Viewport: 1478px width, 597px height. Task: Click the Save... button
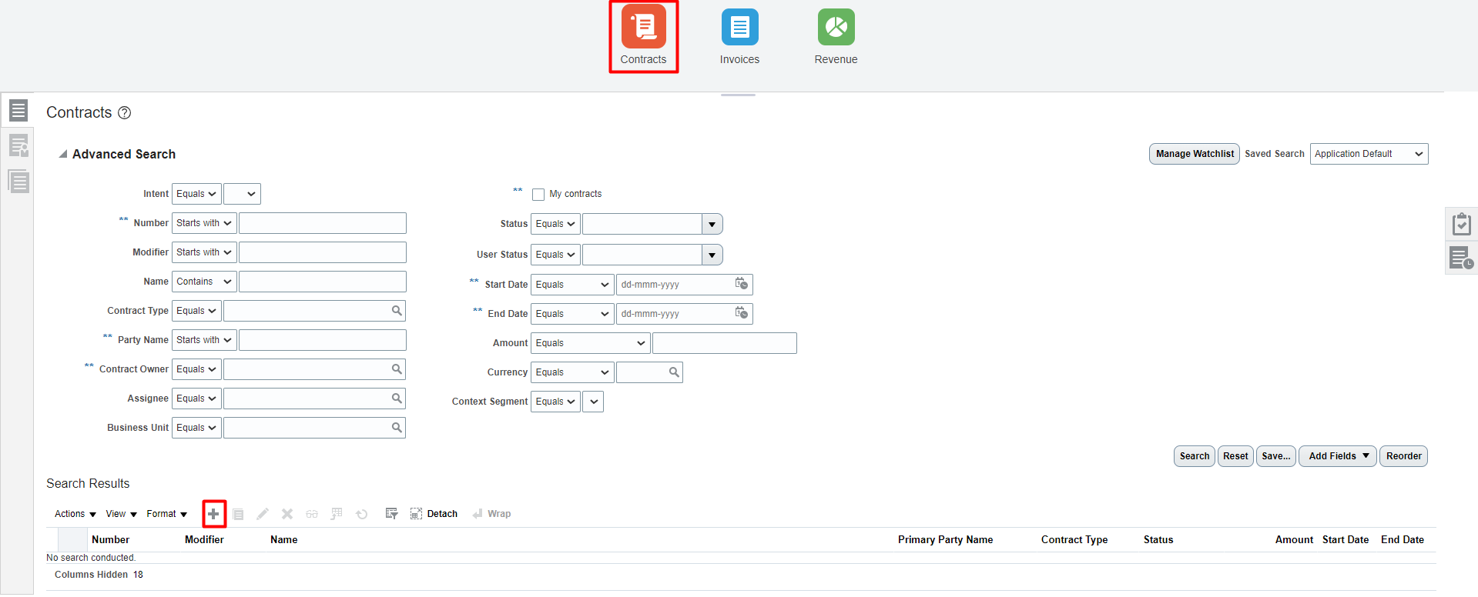(x=1276, y=456)
